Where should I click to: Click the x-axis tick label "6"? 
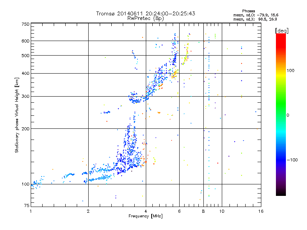[x=179, y=211]
